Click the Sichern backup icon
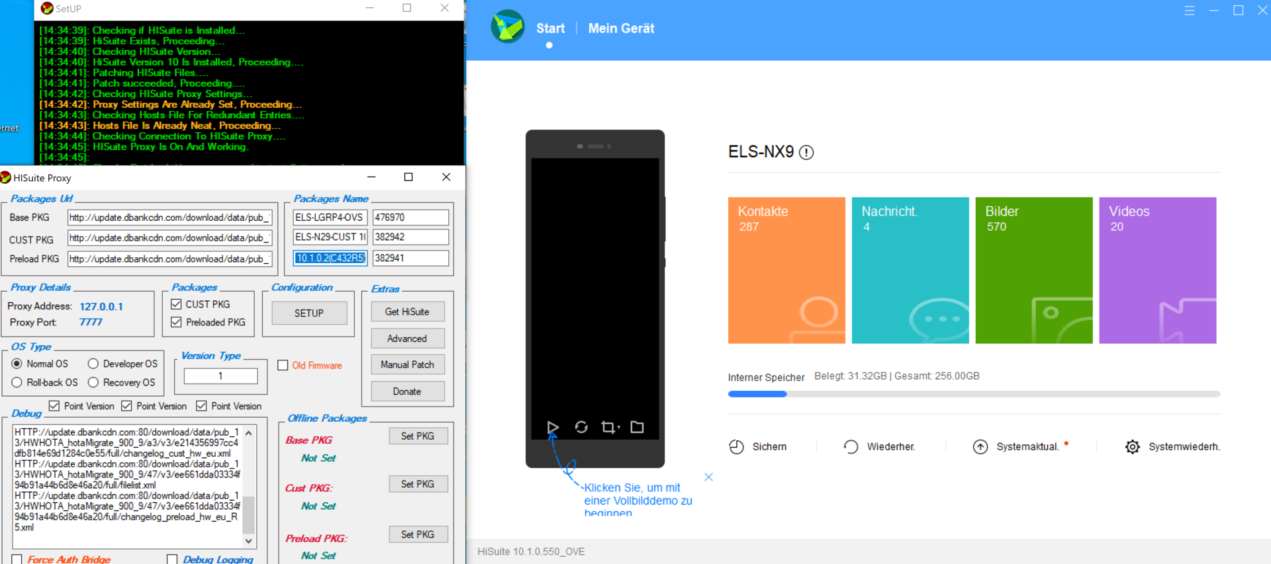The height and width of the screenshot is (564, 1271). 736,447
